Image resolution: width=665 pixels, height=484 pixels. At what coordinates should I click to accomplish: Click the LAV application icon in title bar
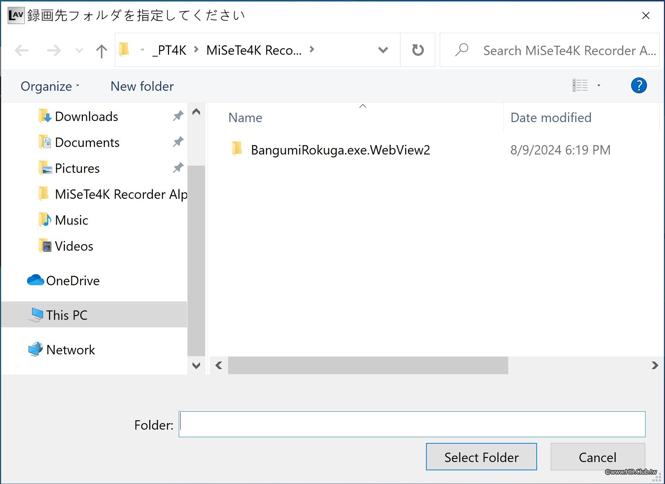pos(16,15)
